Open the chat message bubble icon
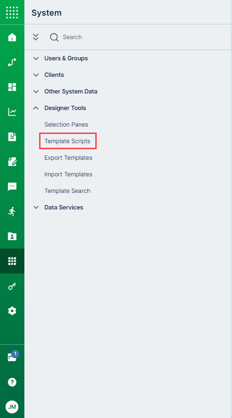This screenshot has height=418, width=232. click(x=12, y=186)
